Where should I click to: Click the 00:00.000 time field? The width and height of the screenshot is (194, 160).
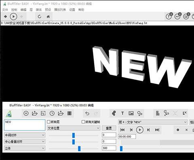127,137
